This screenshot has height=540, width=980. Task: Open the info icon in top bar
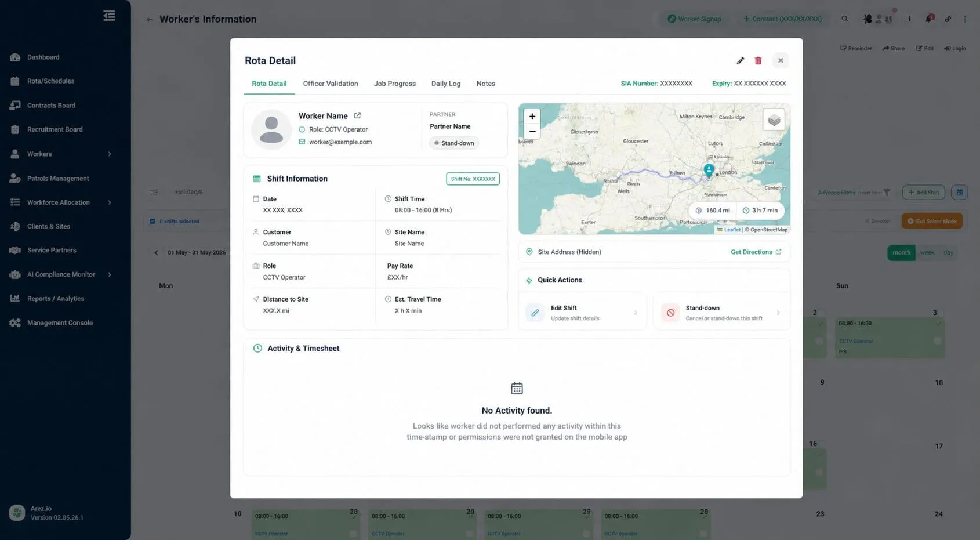pos(909,19)
